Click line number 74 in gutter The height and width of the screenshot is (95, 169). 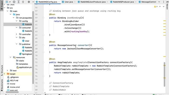36,69
